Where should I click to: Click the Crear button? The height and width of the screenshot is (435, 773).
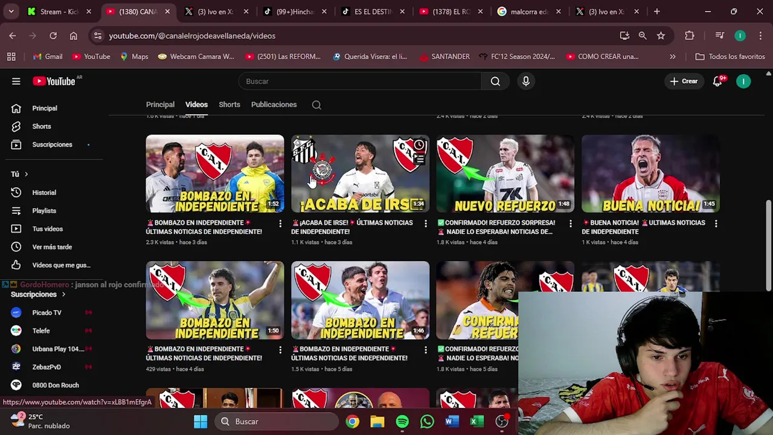tap(684, 81)
